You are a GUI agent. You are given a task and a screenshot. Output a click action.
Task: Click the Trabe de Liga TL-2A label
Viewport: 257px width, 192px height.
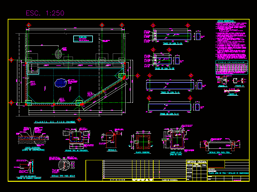pyautogui.click(x=173, y=44)
